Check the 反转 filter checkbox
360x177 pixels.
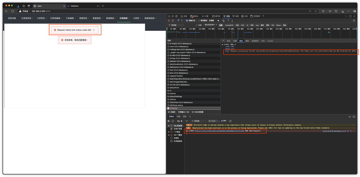pyautogui.click(x=197, y=25)
